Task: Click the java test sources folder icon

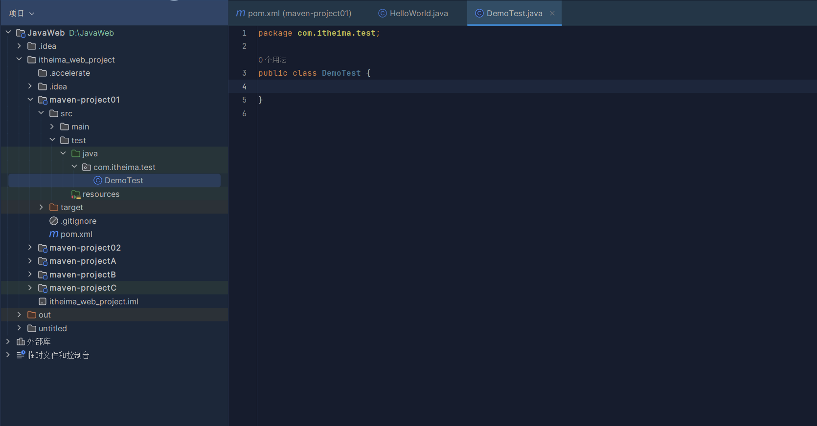Action: (76, 153)
